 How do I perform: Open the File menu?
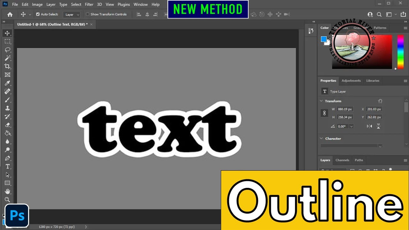(15, 4)
